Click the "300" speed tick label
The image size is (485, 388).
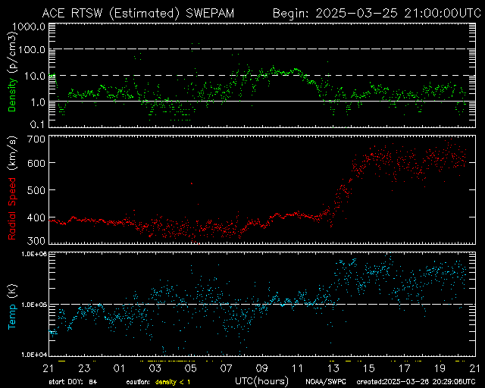click(36, 241)
